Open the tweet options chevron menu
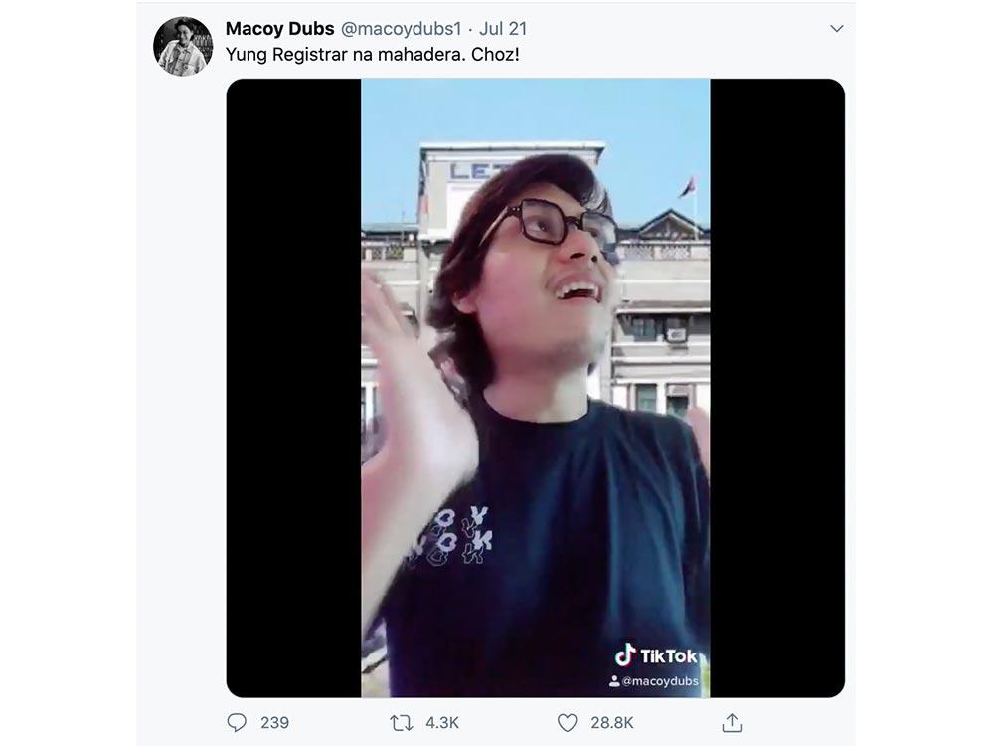Screen dimensions: 994x746 coord(836,29)
